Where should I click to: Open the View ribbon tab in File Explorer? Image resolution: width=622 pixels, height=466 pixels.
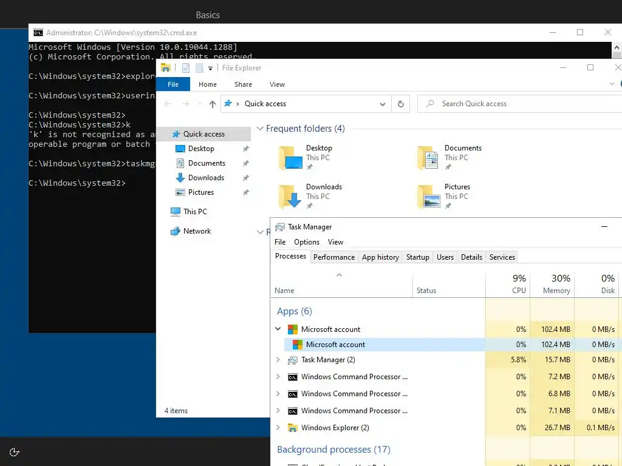277,84
